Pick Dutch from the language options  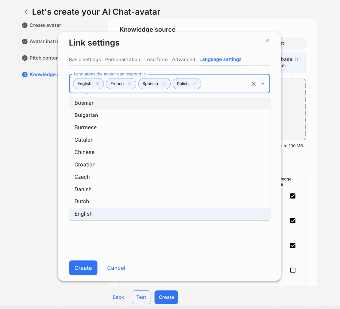coord(82,201)
